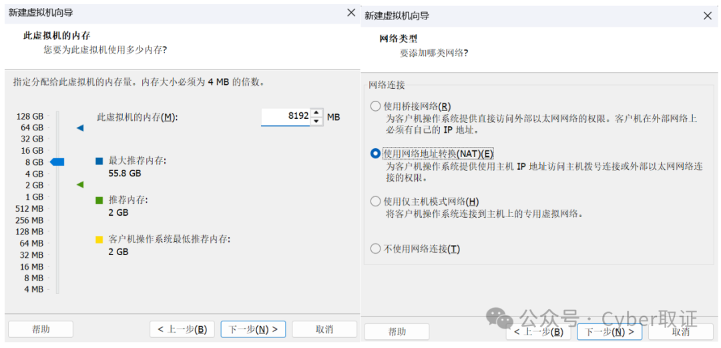Select the bridged network (R) radio option
Image resolution: width=721 pixels, height=348 pixels.
point(375,106)
